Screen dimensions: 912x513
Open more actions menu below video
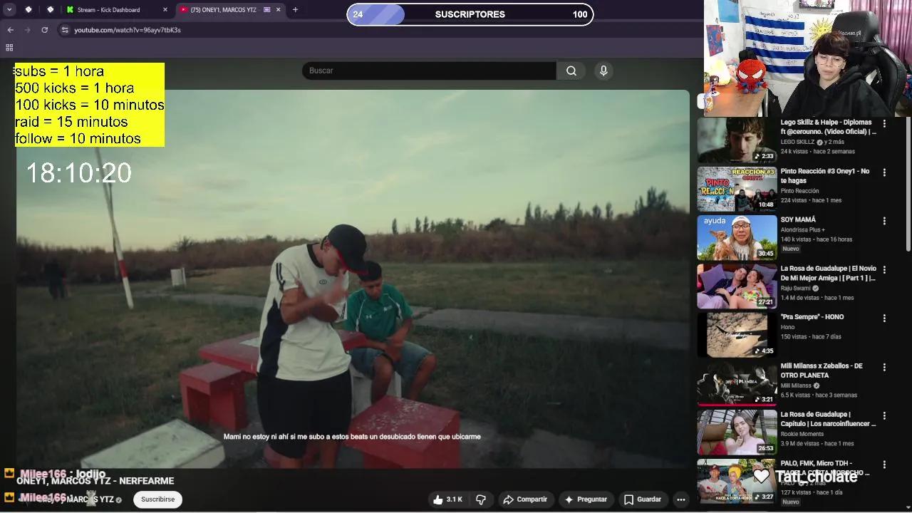pos(681,499)
